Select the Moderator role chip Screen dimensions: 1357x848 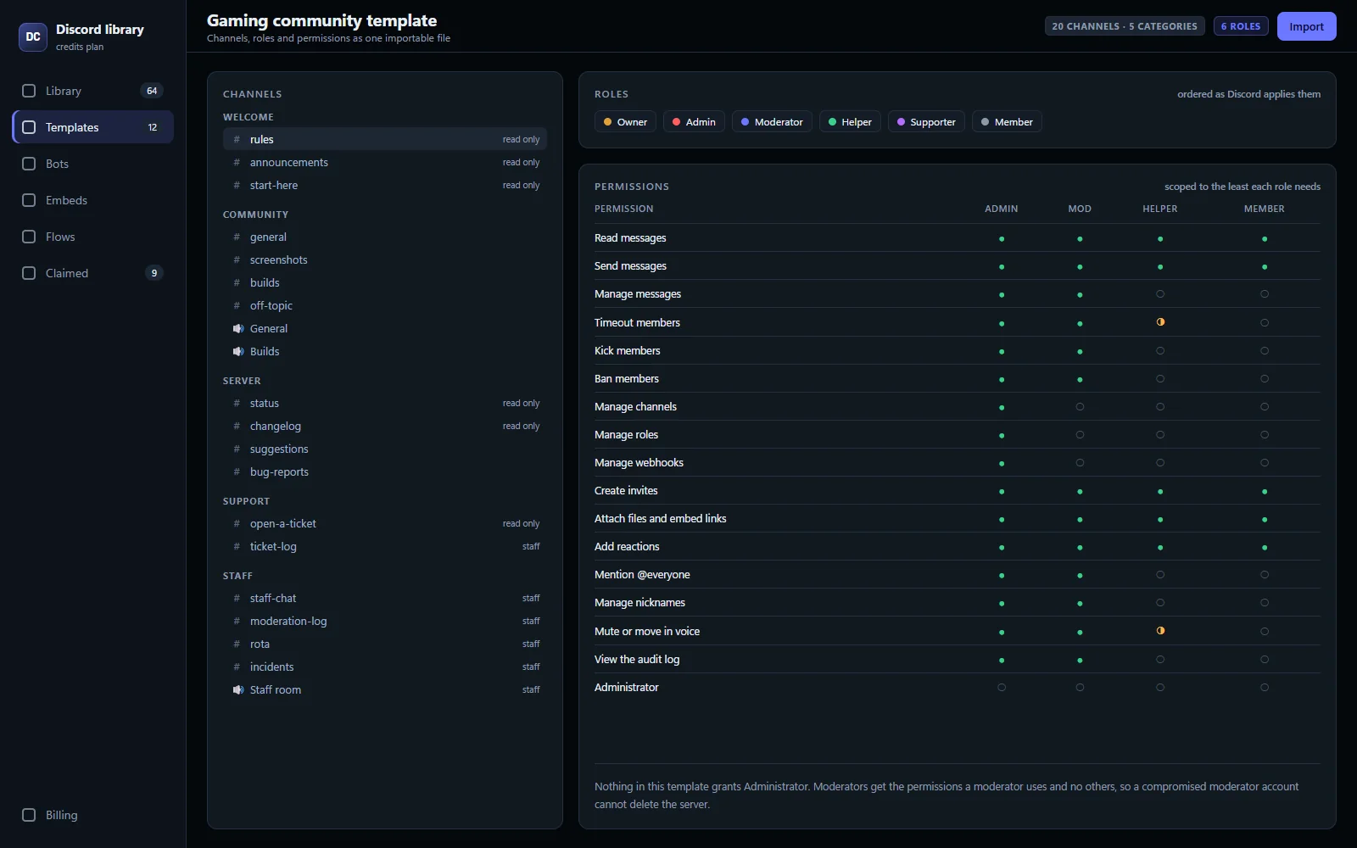pyautogui.click(x=772, y=122)
